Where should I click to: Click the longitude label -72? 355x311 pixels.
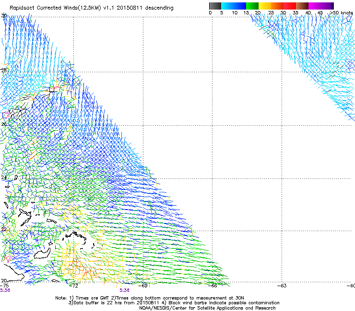(x=73, y=286)
